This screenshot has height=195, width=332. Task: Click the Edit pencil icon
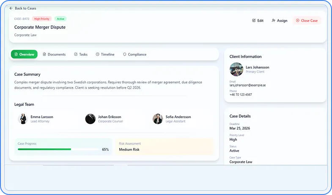pyautogui.click(x=254, y=20)
